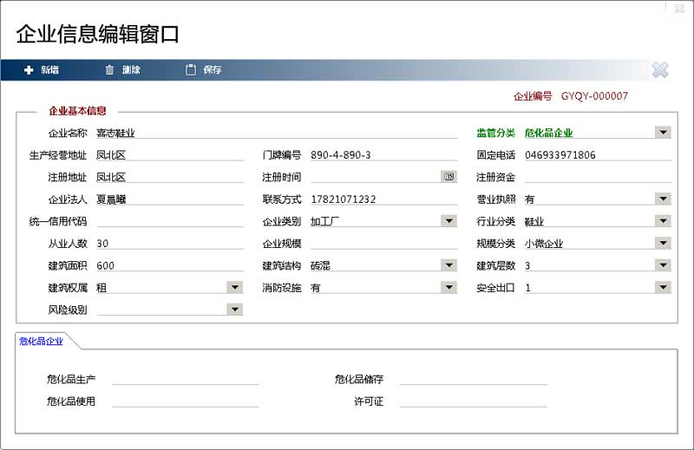This screenshot has width=694, height=450.
Task: Click the 删除 toolbar label
Action: click(131, 69)
